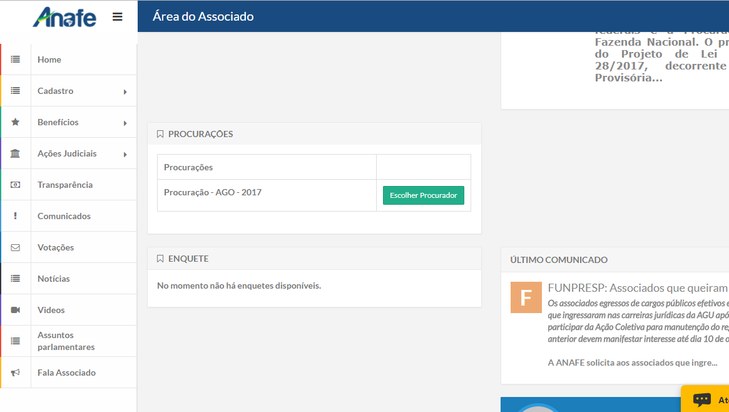Click the megaphone icon for Fala Associado
The height and width of the screenshot is (412, 729).
tap(16, 373)
